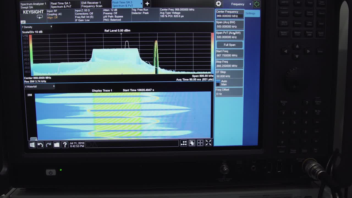Add a new measurement with the plus button
This screenshot has width=352, height=198.
(147, 4)
